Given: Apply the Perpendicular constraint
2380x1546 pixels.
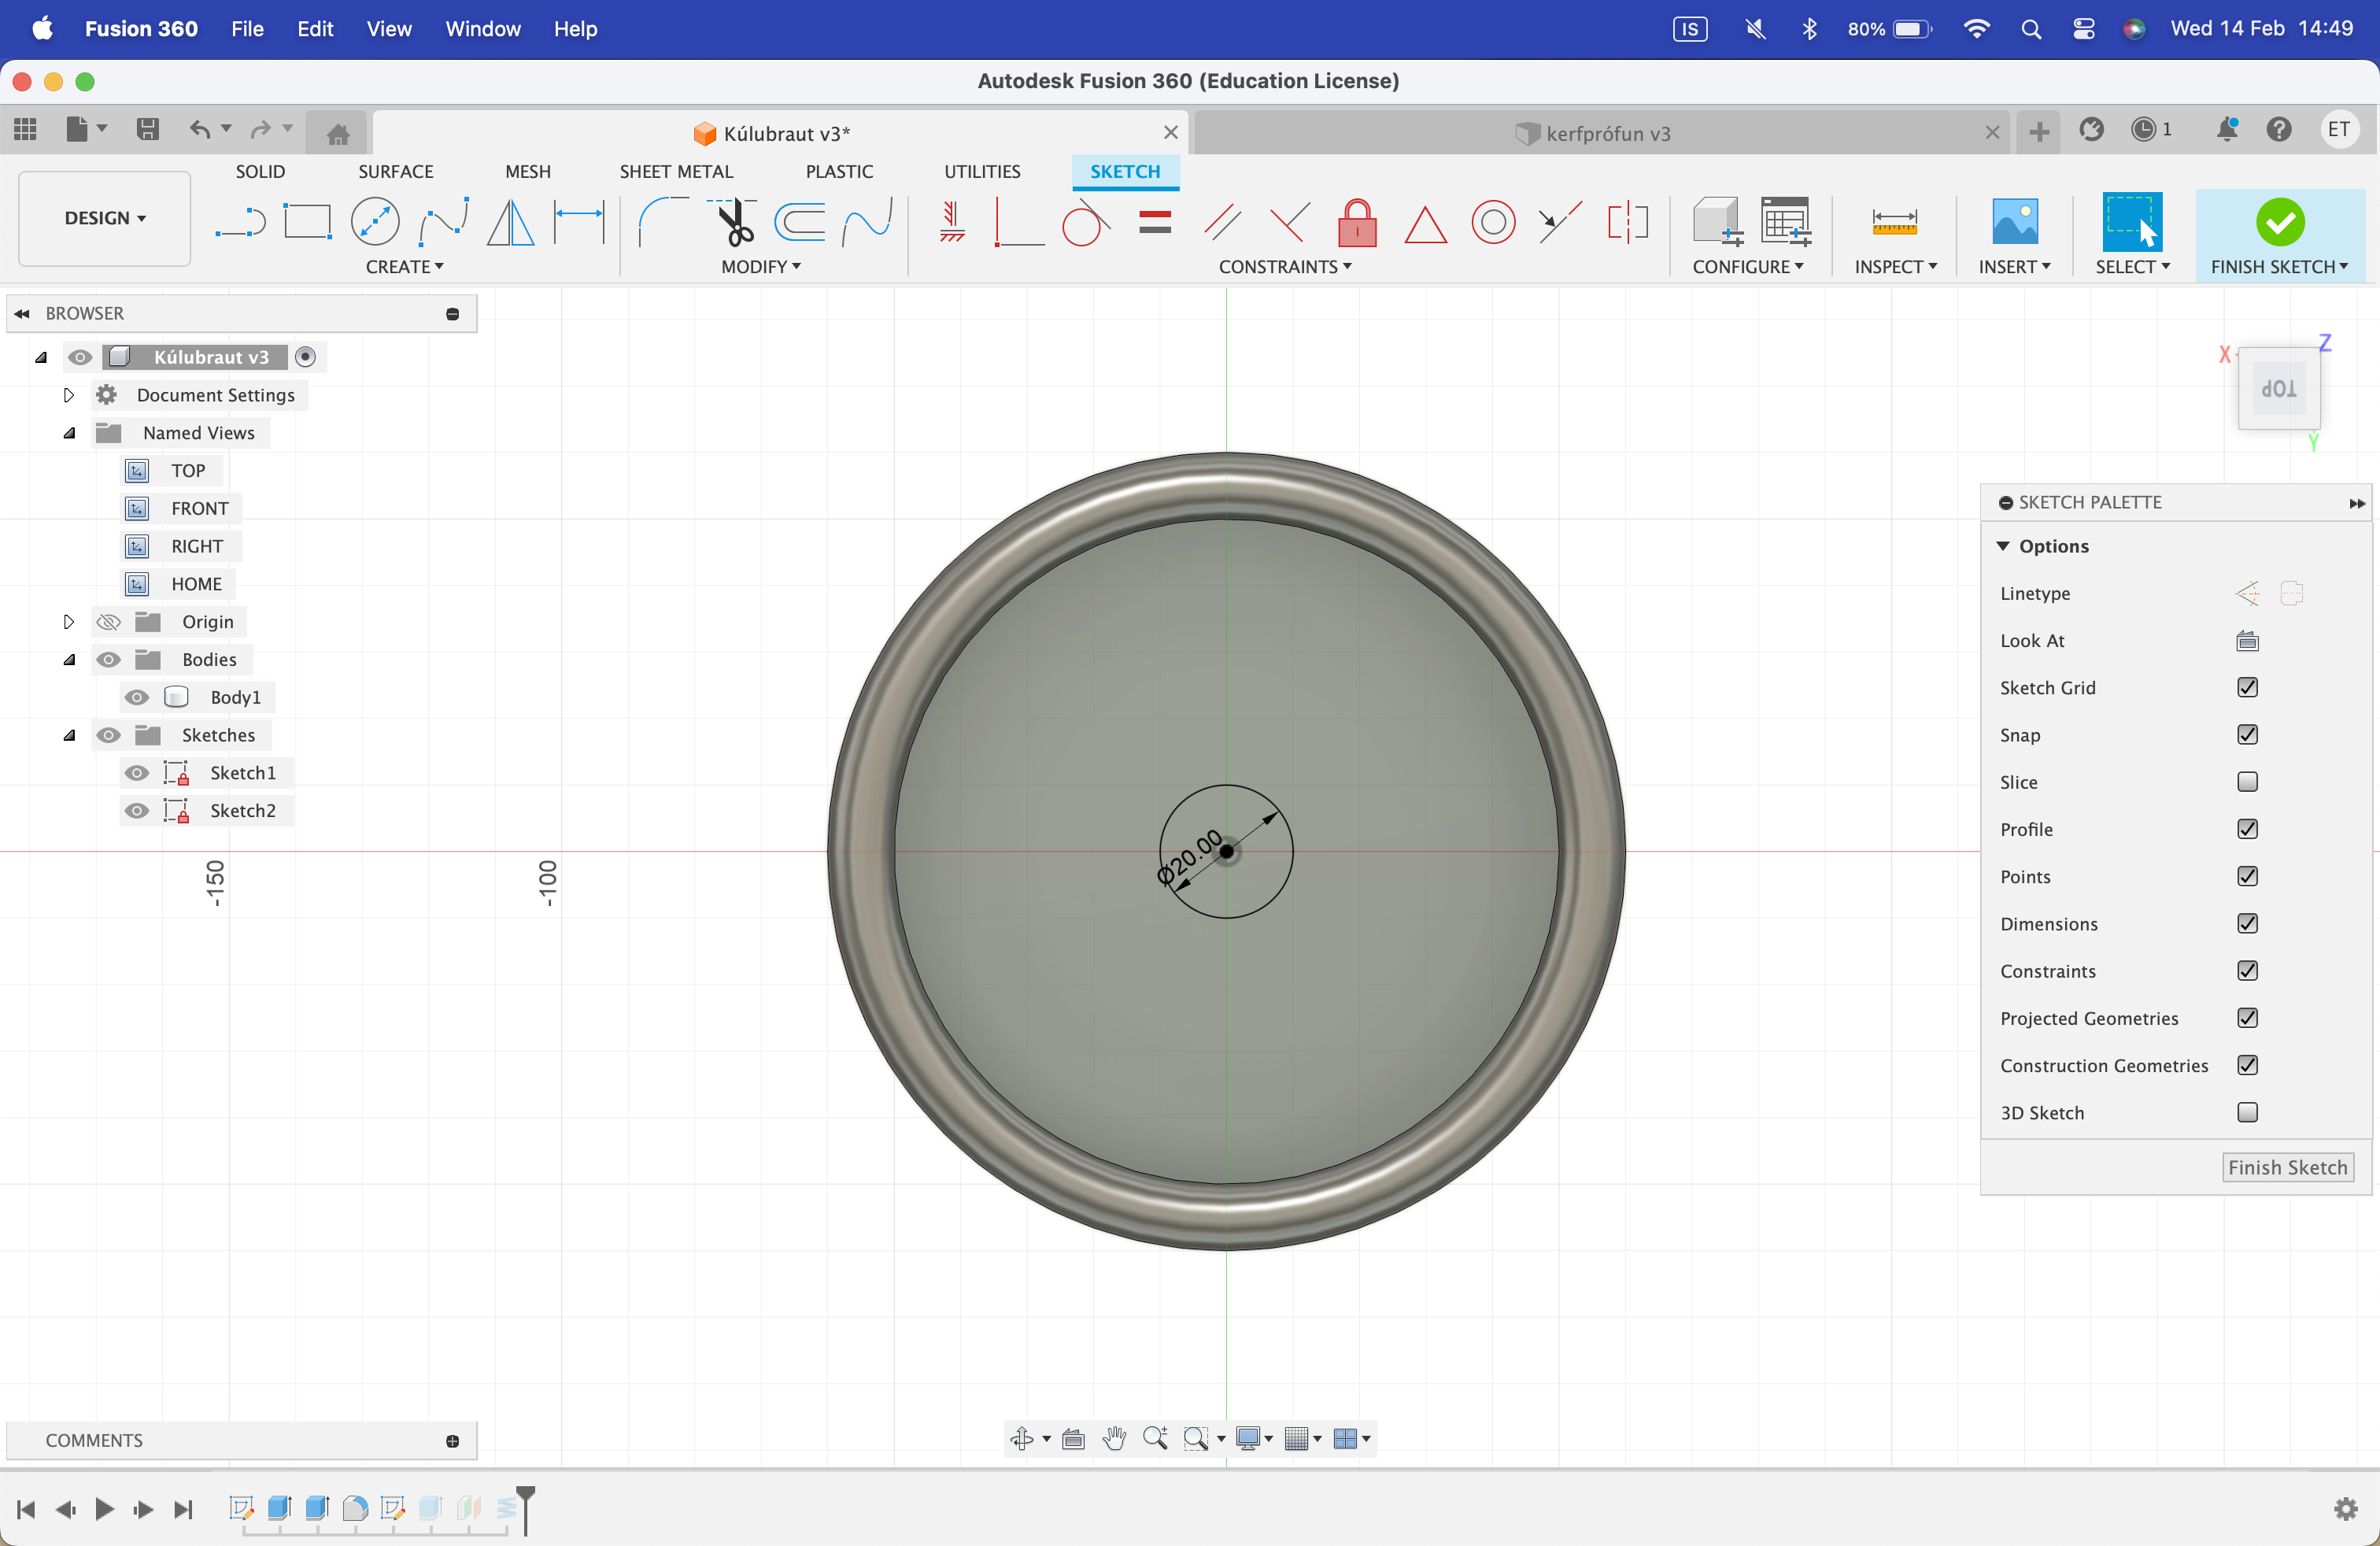Looking at the screenshot, I should tap(1289, 222).
